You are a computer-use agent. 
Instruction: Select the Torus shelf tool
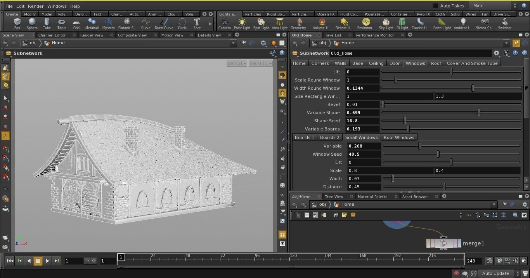62,24
